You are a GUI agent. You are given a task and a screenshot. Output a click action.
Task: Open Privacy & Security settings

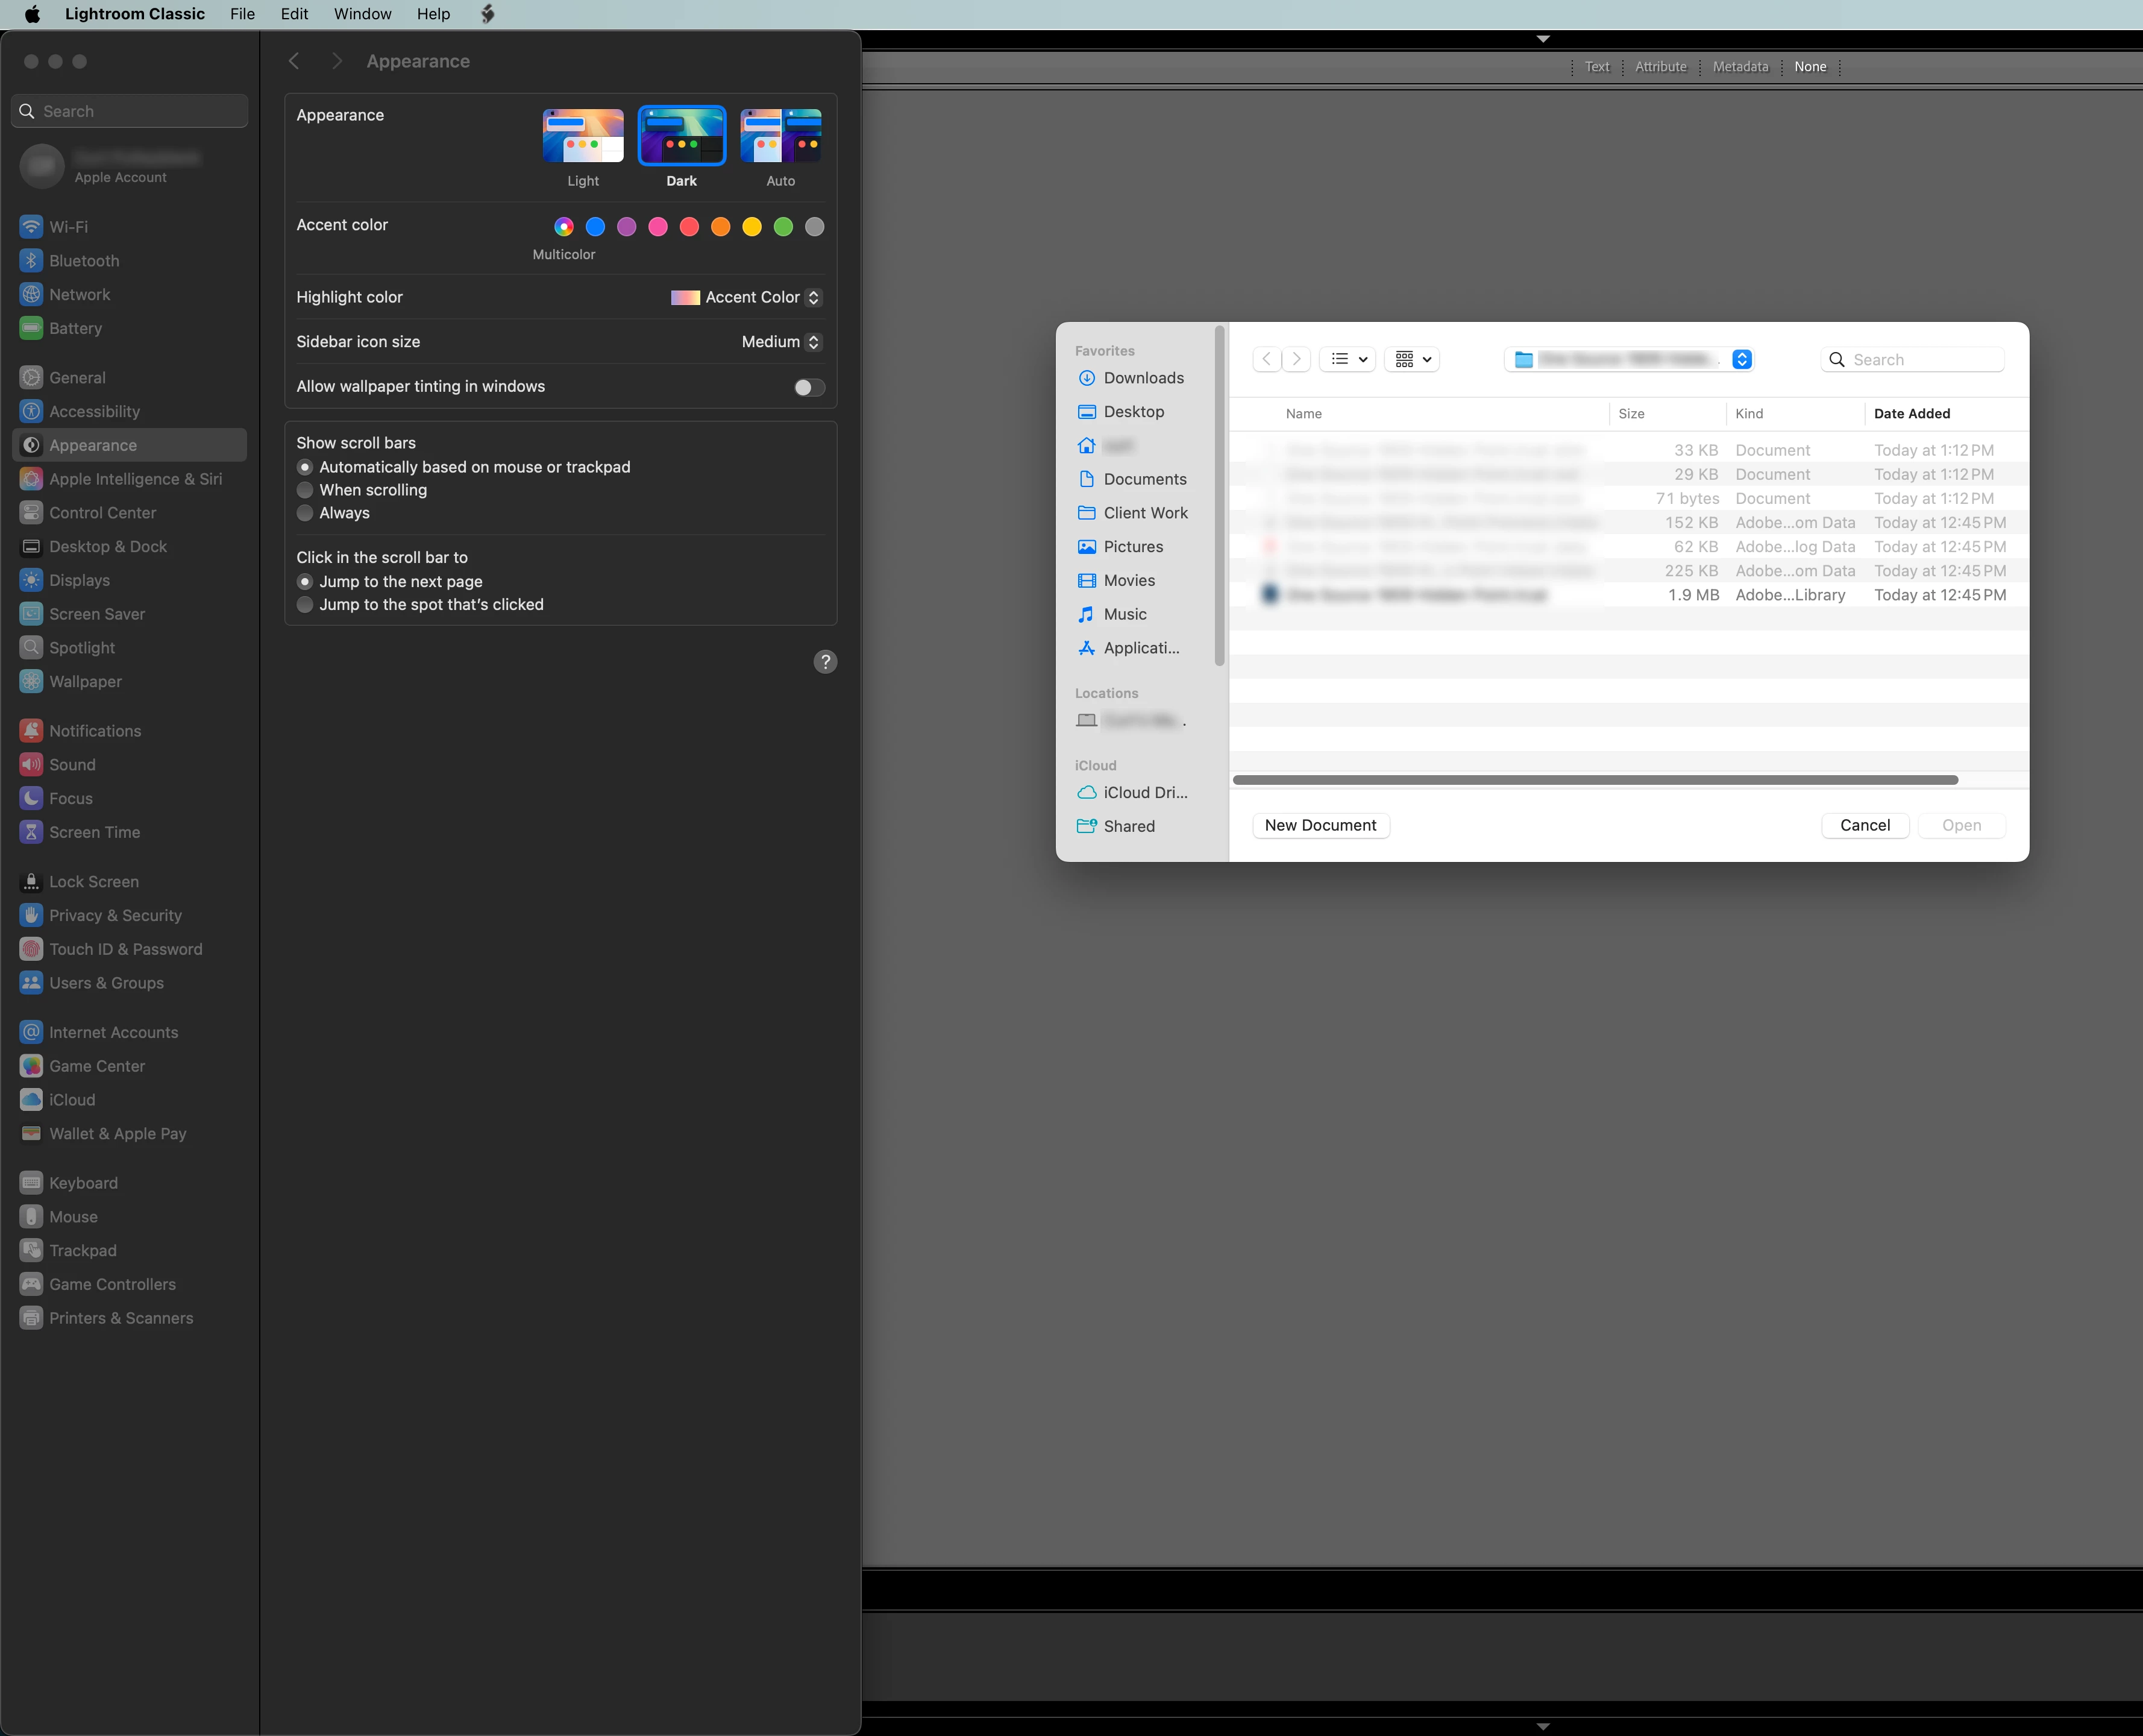(x=115, y=915)
